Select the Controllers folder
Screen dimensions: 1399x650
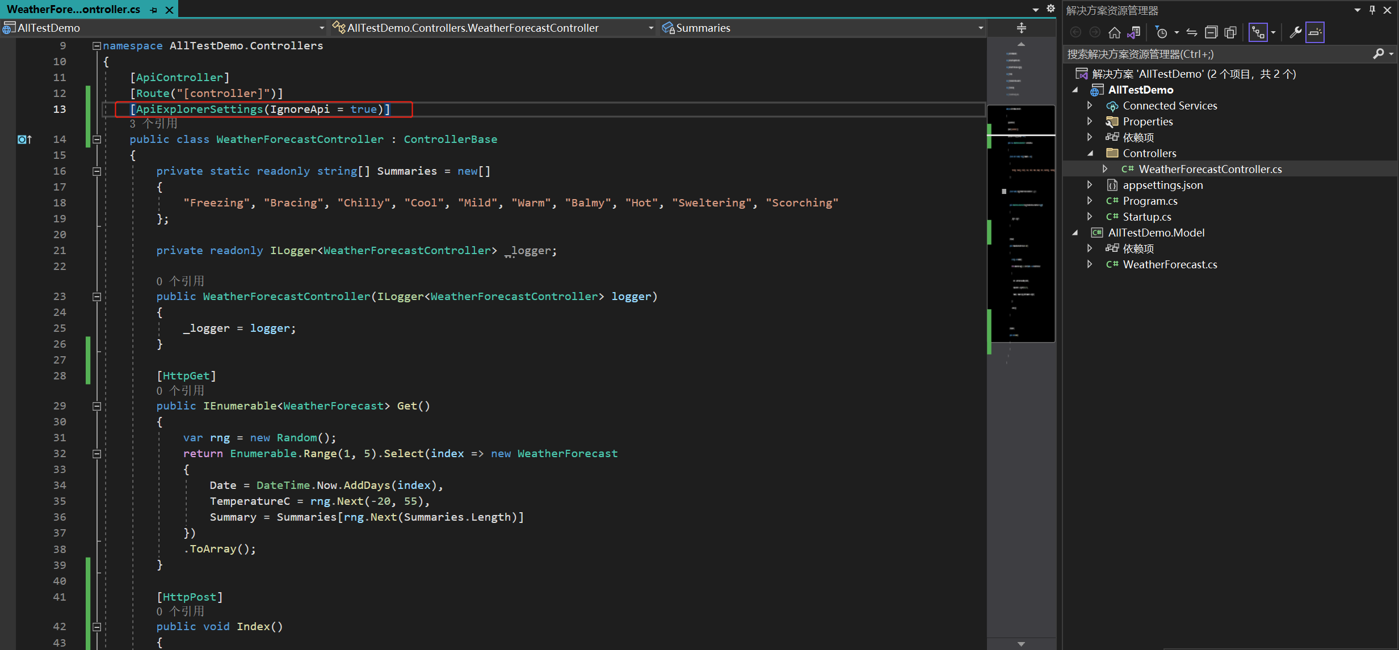(x=1149, y=153)
